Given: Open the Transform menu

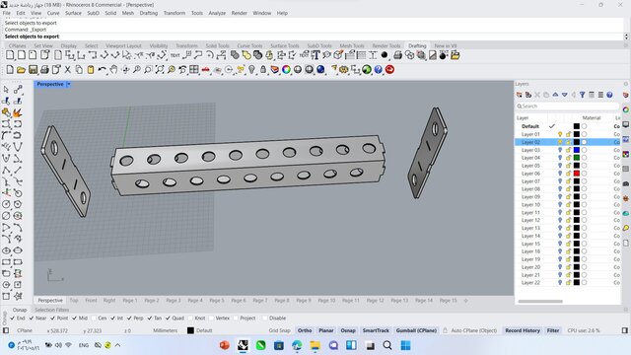Looking at the screenshot, I should pos(175,13).
